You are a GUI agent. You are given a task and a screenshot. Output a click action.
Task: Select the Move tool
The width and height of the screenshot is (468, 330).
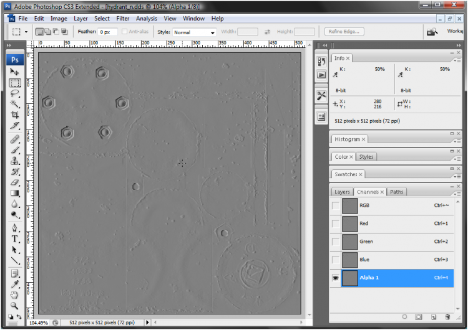[x=15, y=72]
